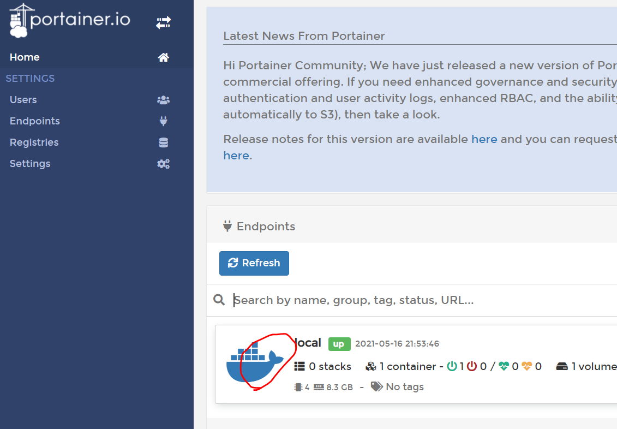Click the tags icon next to No tags

click(x=376, y=386)
